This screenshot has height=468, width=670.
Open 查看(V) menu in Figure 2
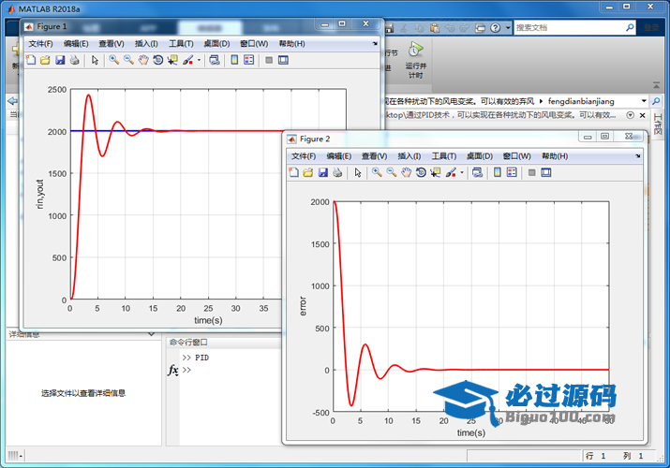click(374, 156)
